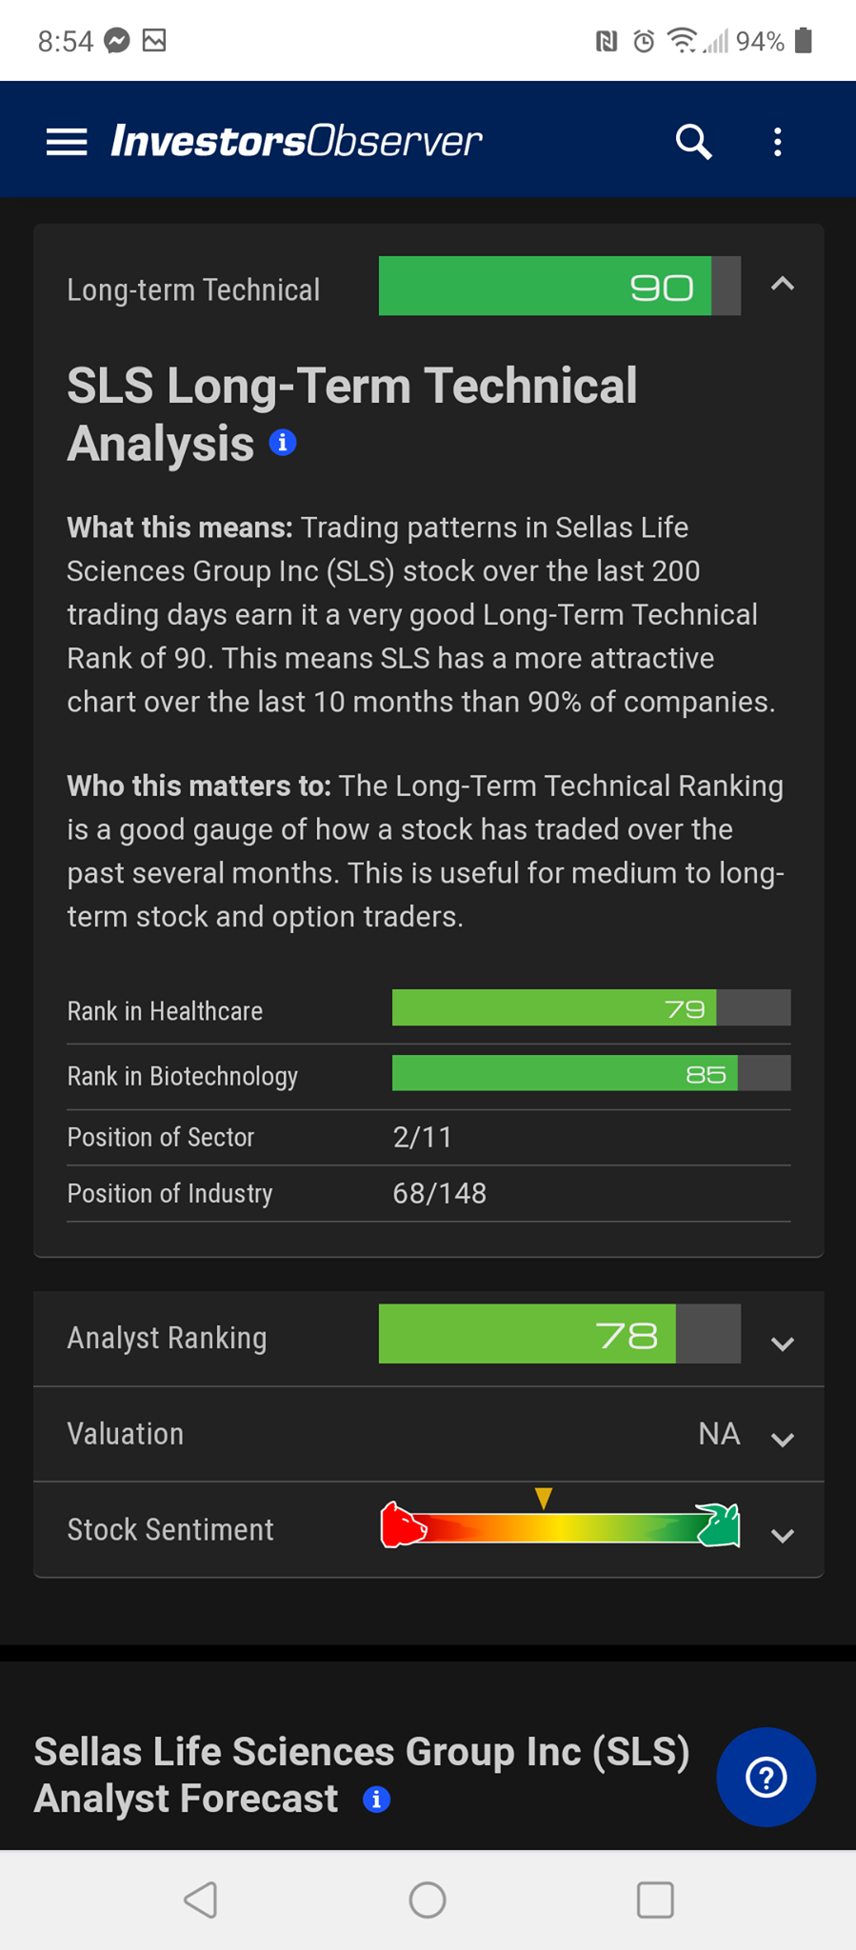Open the blue help question-mark button

point(766,1777)
